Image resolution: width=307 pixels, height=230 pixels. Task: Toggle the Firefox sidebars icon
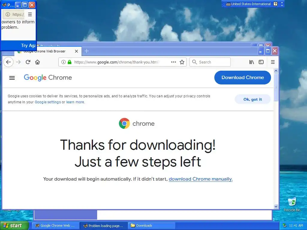261,62
